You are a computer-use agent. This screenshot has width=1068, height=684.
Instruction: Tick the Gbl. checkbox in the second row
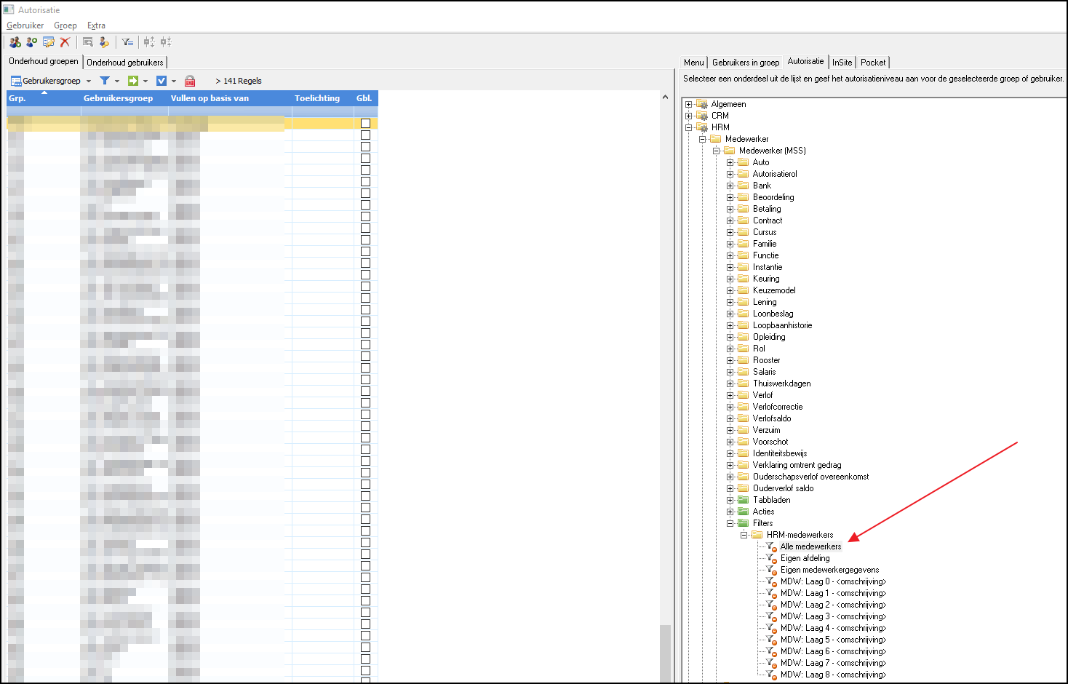click(365, 135)
